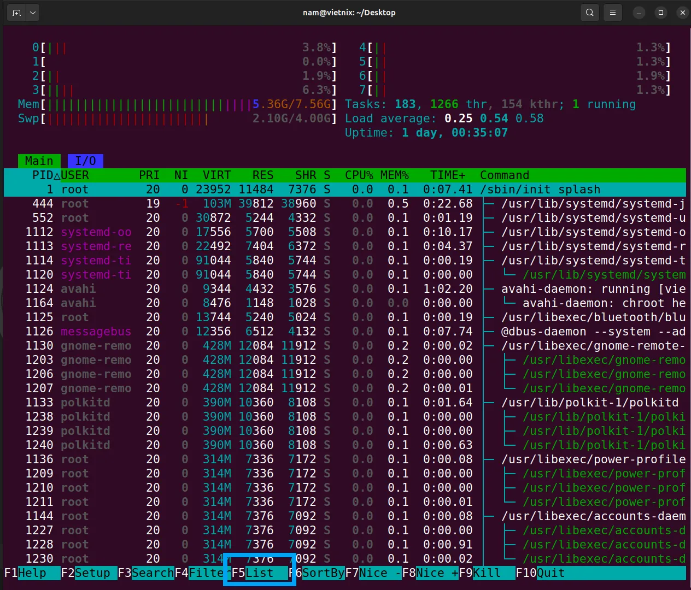The image size is (691, 590).
Task: Click F8 Nice + to raise niceness
Action: pos(430,573)
